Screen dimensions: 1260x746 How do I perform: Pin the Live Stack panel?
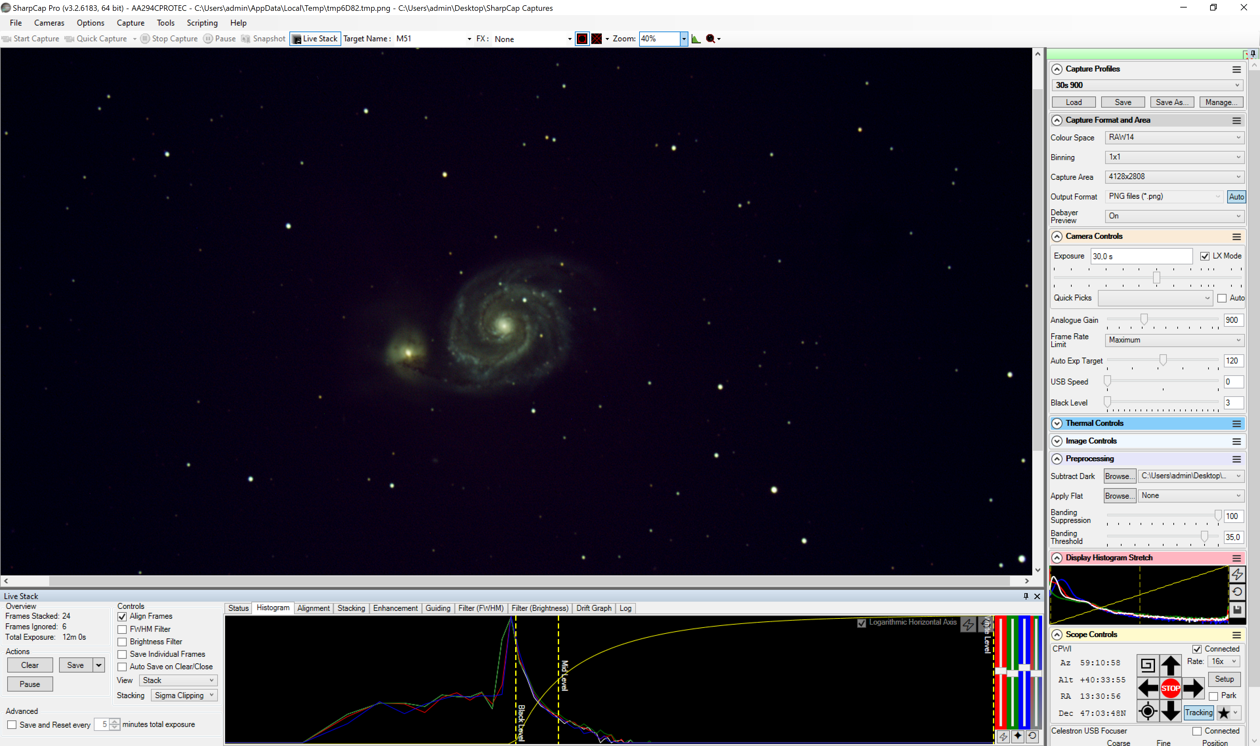point(1026,596)
